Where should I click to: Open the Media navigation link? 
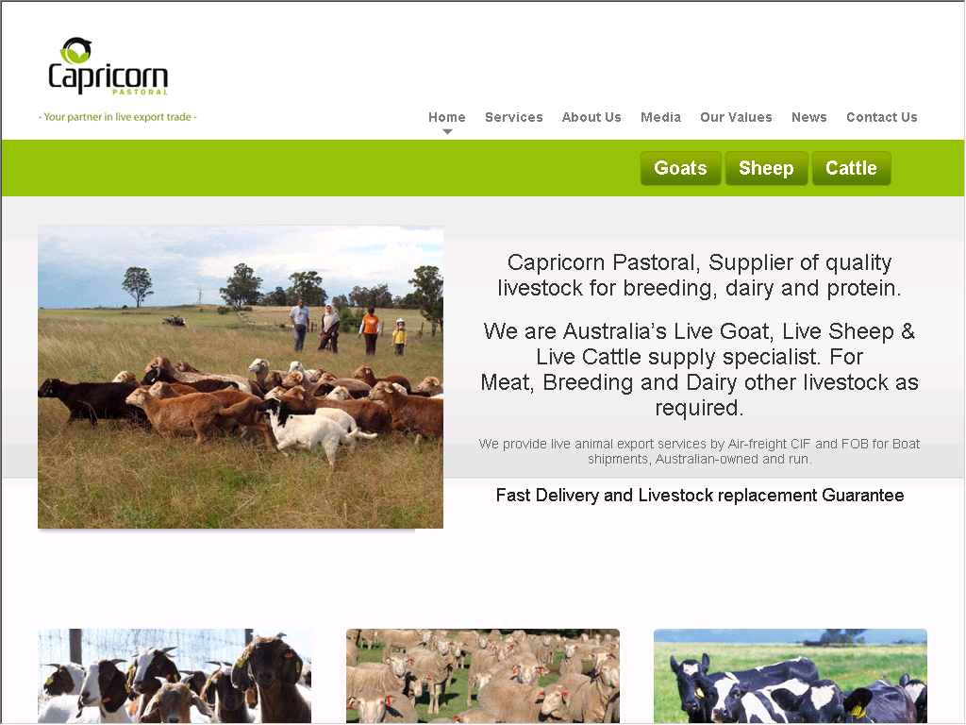coord(660,117)
